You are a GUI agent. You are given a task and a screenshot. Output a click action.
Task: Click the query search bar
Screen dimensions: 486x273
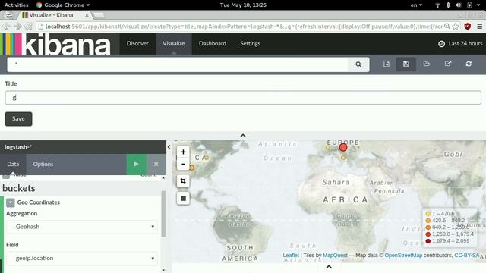tap(177, 64)
